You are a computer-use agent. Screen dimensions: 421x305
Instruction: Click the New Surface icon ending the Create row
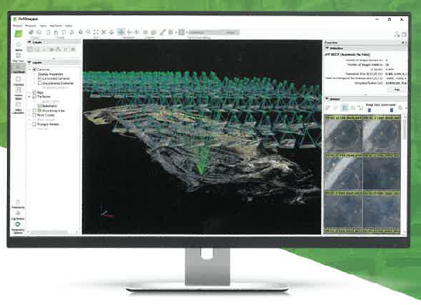click(73, 49)
